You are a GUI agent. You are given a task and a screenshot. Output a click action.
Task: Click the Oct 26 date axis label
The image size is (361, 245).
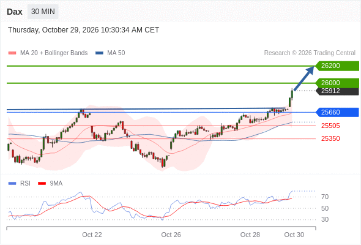[171, 235]
